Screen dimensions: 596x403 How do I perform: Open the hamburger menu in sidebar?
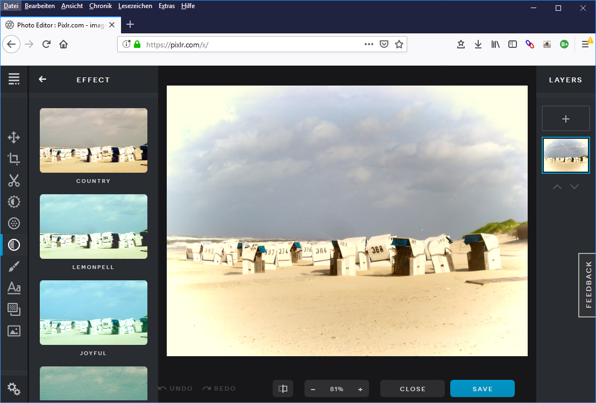coord(14,79)
